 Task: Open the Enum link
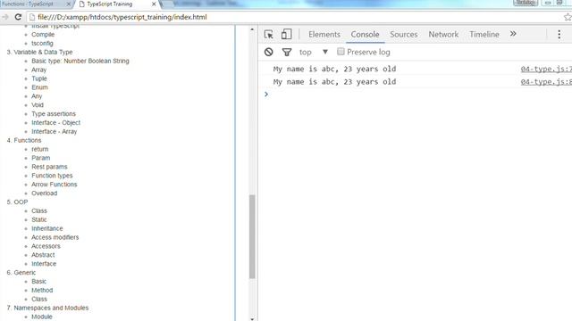click(x=39, y=87)
